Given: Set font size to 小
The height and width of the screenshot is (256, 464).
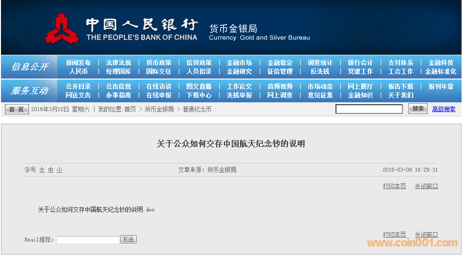Looking at the screenshot, I should [59, 170].
